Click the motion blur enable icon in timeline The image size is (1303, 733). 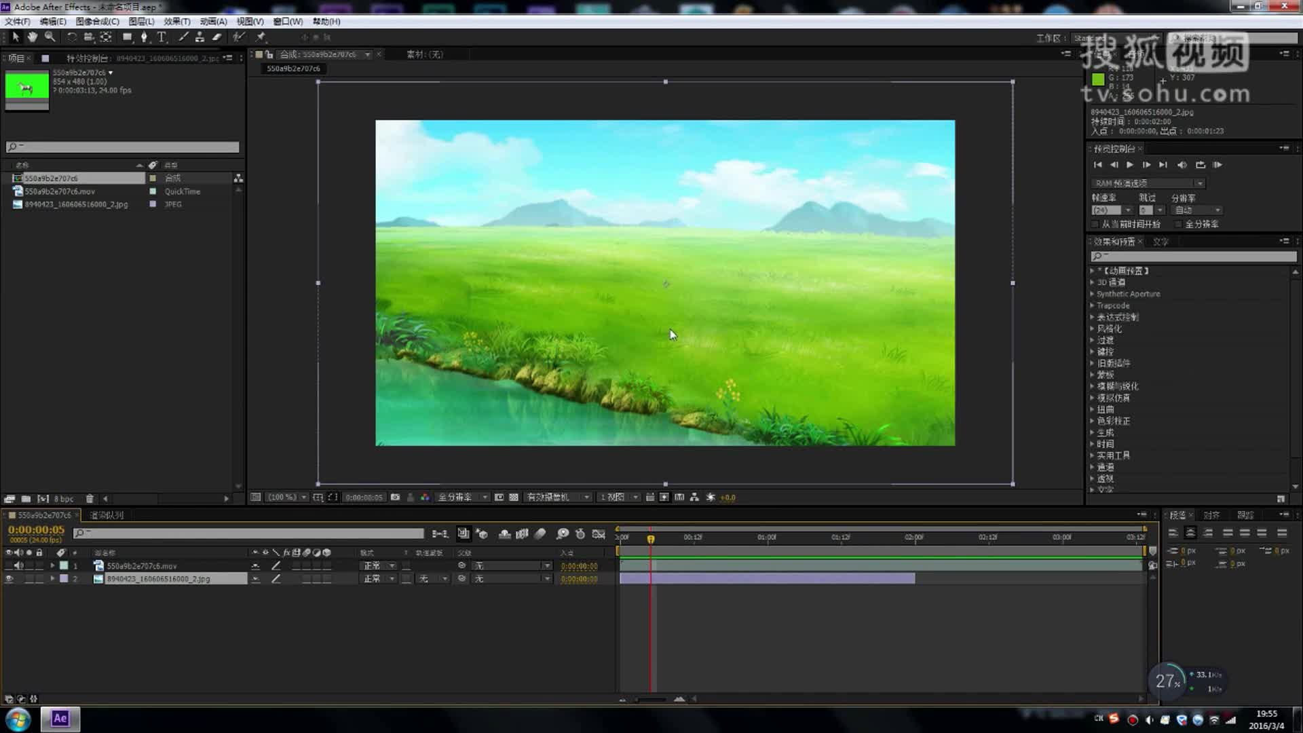click(x=540, y=534)
